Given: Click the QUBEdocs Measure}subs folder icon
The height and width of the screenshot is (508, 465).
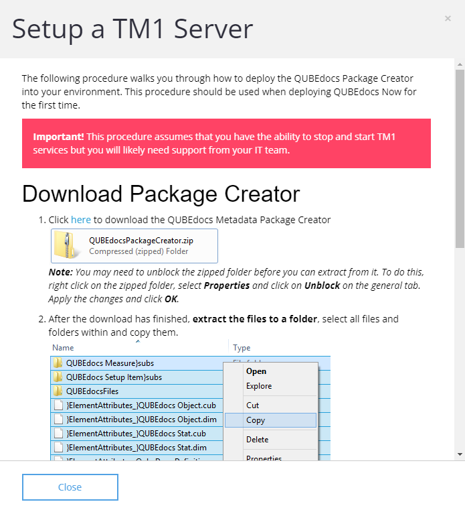Looking at the screenshot, I should click(x=58, y=363).
